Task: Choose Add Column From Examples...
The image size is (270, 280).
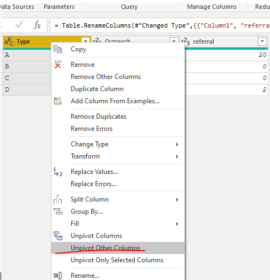Action: pos(118,101)
